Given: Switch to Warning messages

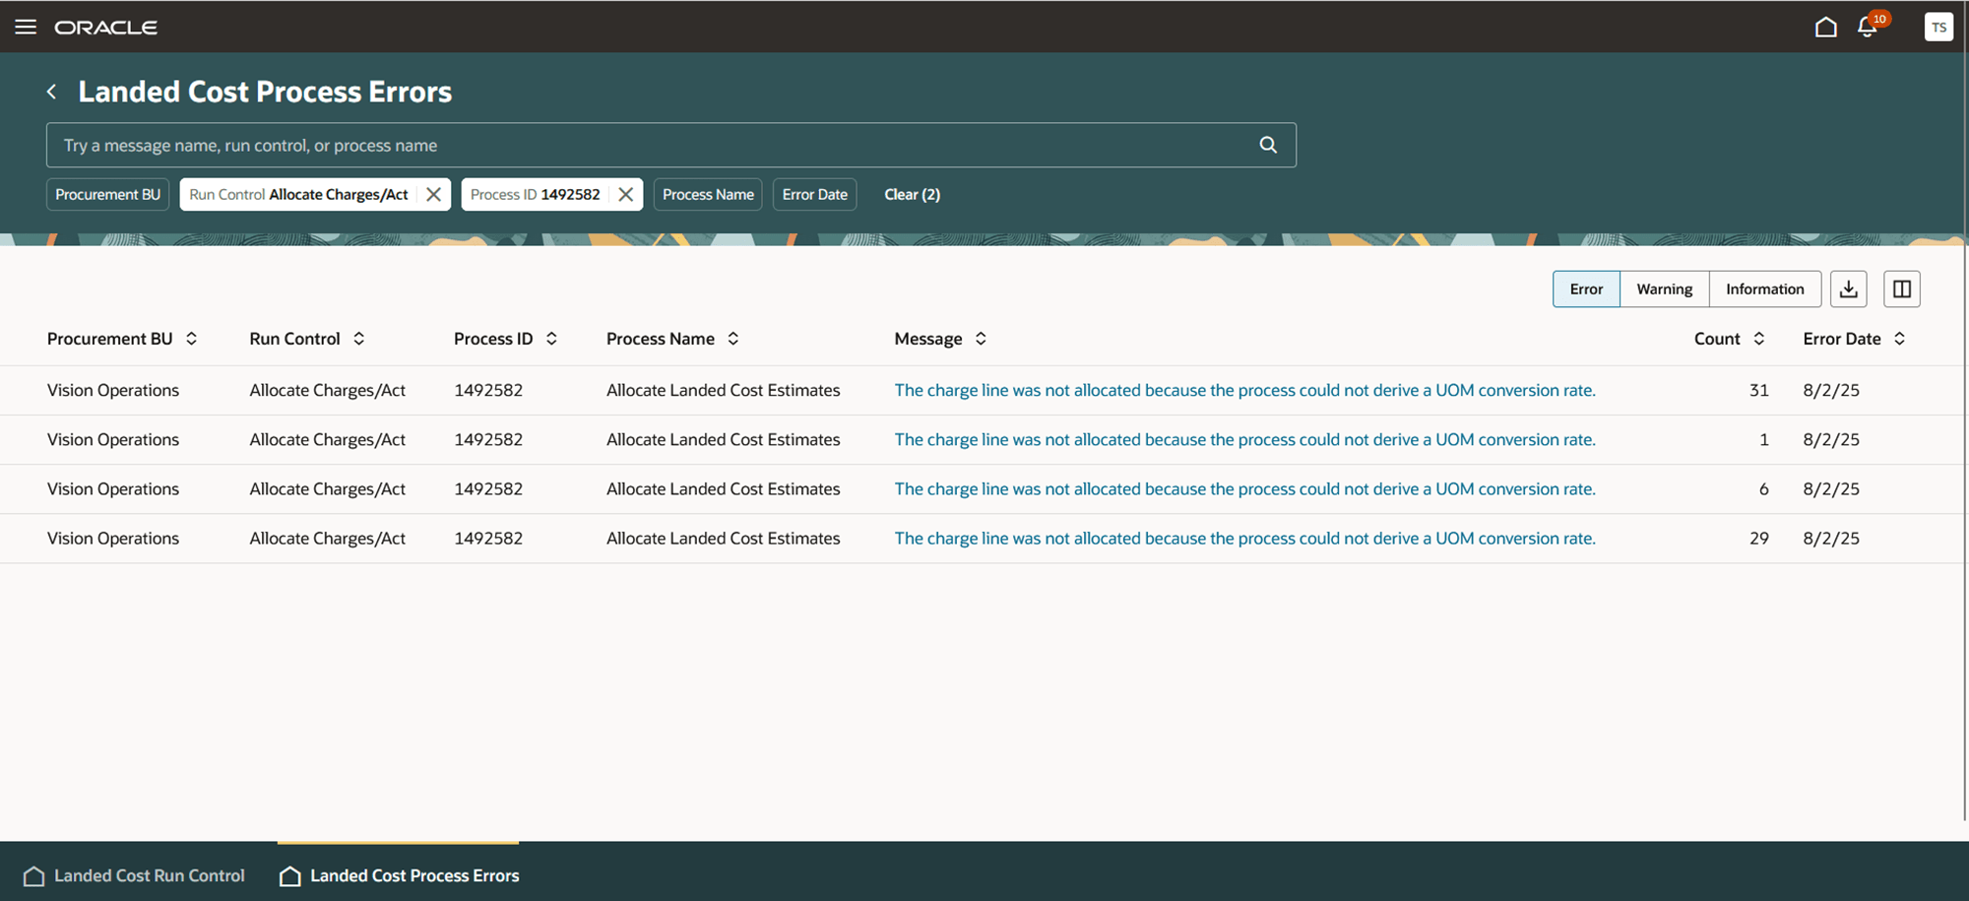Looking at the screenshot, I should pos(1664,289).
